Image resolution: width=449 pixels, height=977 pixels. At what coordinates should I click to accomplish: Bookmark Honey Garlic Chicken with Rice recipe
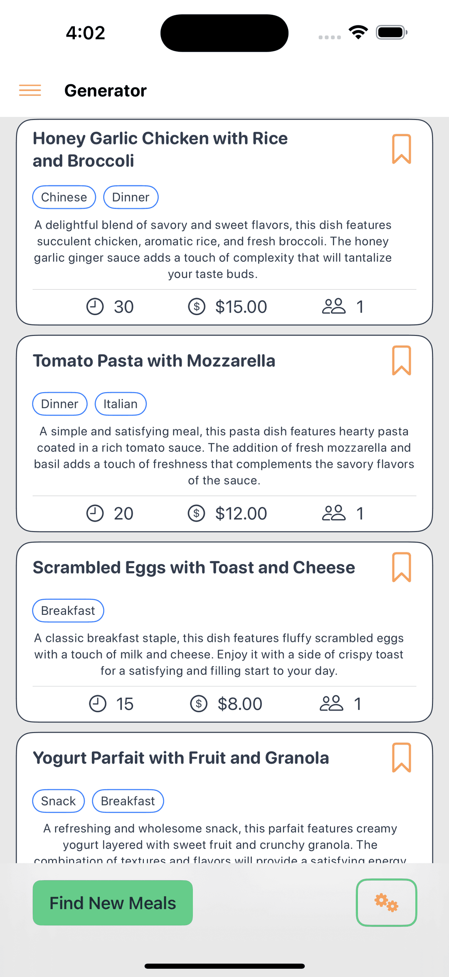pos(401,149)
